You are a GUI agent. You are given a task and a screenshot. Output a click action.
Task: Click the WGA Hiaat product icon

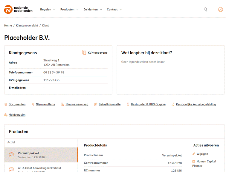[x=11, y=169]
